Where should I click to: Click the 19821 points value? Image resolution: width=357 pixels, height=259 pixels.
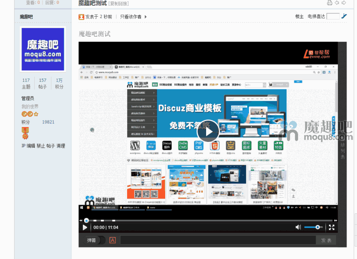[48, 122]
